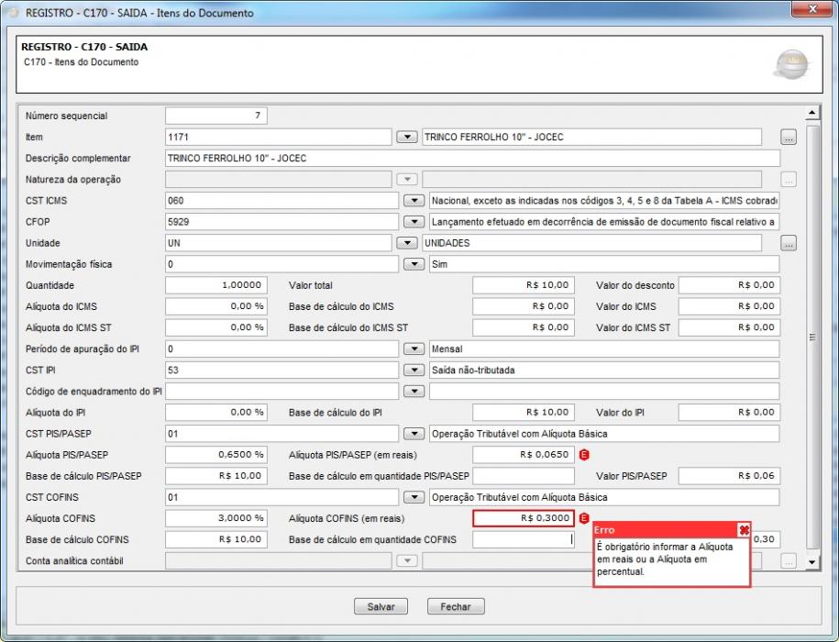This screenshot has height=642, width=839.
Task: Click the Fechar button
Action: [x=456, y=607]
